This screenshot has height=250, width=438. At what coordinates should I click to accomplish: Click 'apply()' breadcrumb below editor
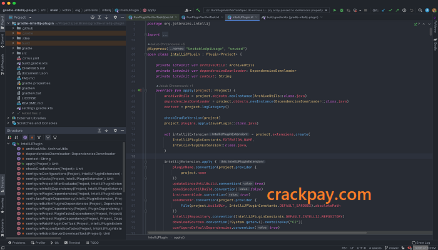(179, 237)
